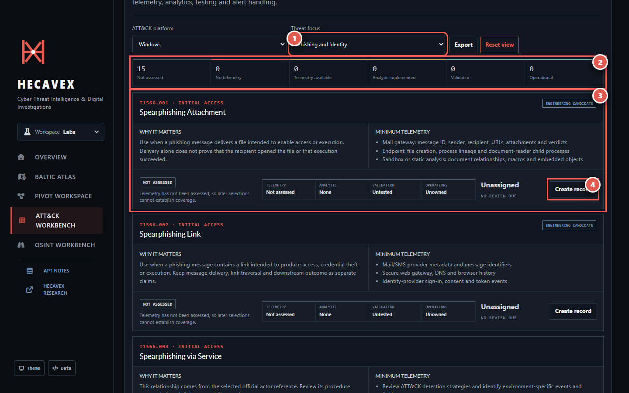The image size is (629, 393).
Task: Open the ATT&CK platform Windows dropdown
Action: [x=209, y=44]
